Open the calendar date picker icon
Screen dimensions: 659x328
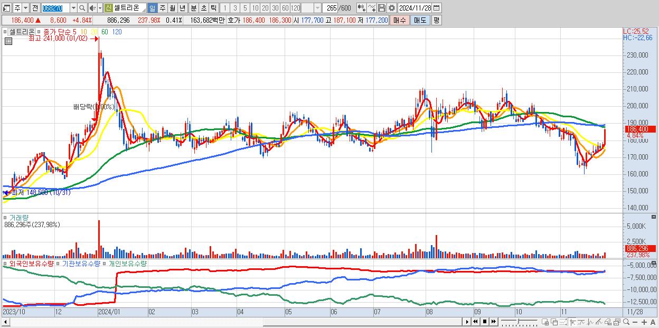(436, 8)
